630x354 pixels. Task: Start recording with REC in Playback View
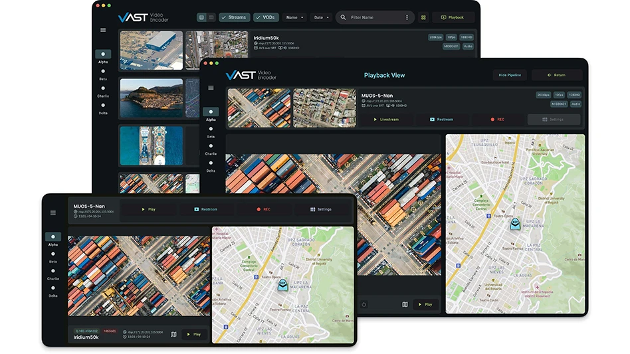(x=496, y=120)
